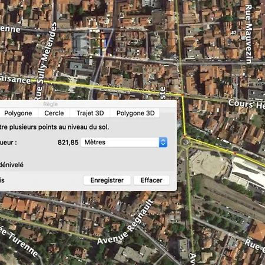
Task: Click the Enregistrer button
Action: 107,180
